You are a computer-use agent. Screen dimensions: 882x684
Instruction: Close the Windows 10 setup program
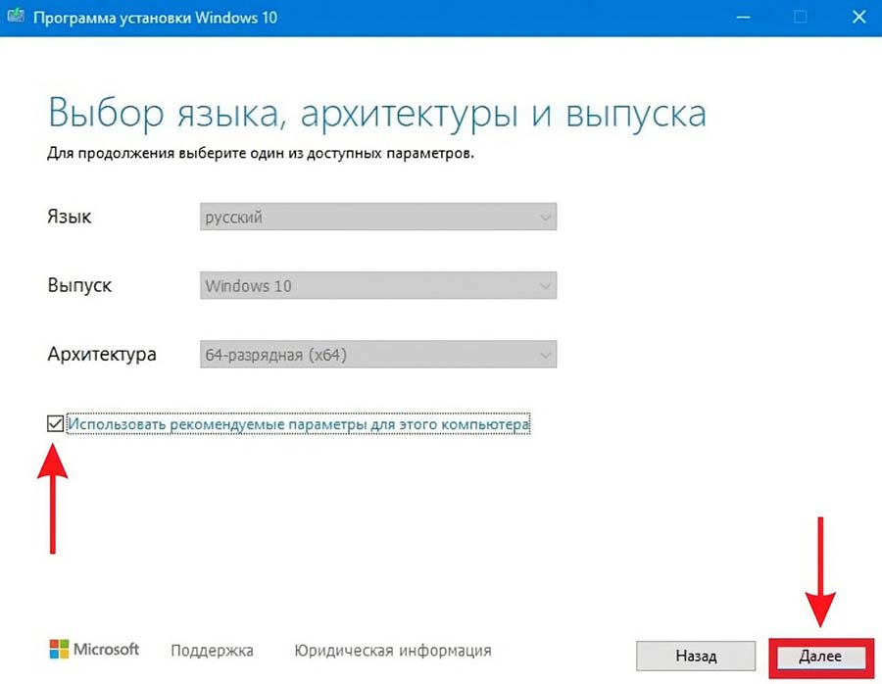(x=856, y=17)
